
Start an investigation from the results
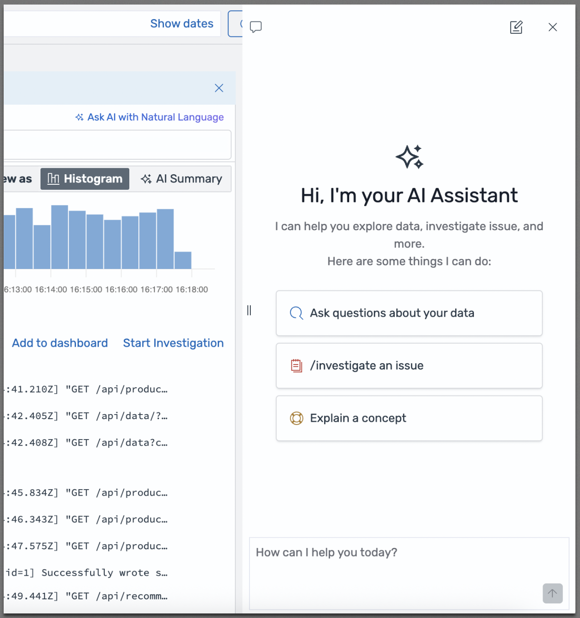pos(173,343)
